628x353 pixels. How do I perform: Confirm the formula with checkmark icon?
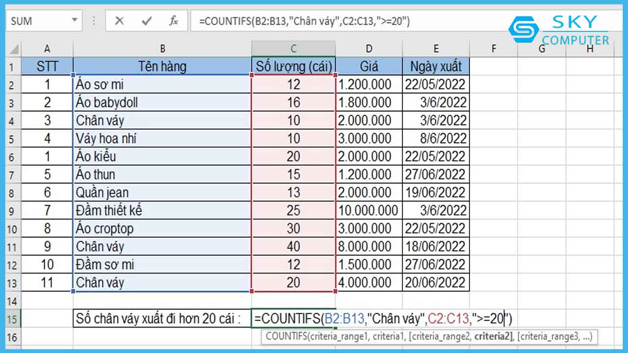pyautogui.click(x=146, y=21)
